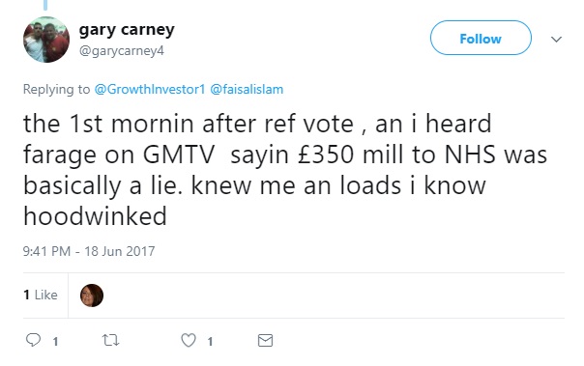The height and width of the screenshot is (366, 584).
Task: Open gary carney's profile picture
Action: (x=46, y=40)
